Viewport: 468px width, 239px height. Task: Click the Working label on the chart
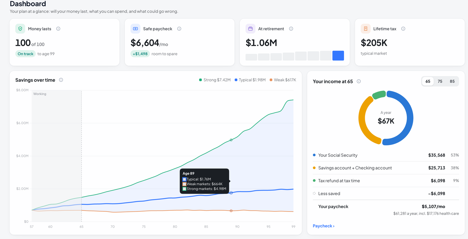(40, 94)
